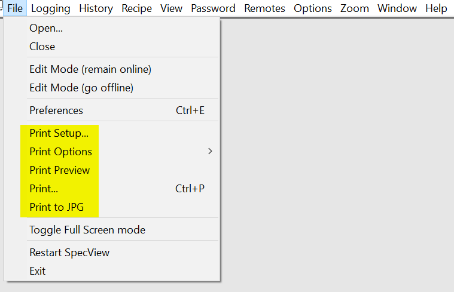Select the Print... menu entry
The width and height of the screenshot is (454, 292).
coord(44,189)
